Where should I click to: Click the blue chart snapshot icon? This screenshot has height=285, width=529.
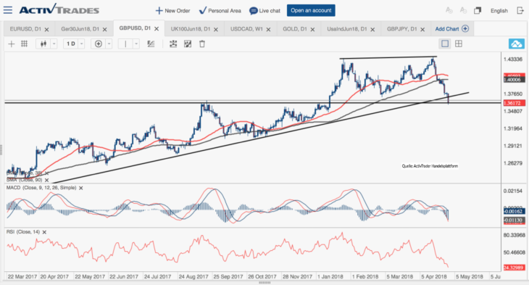(x=517, y=44)
